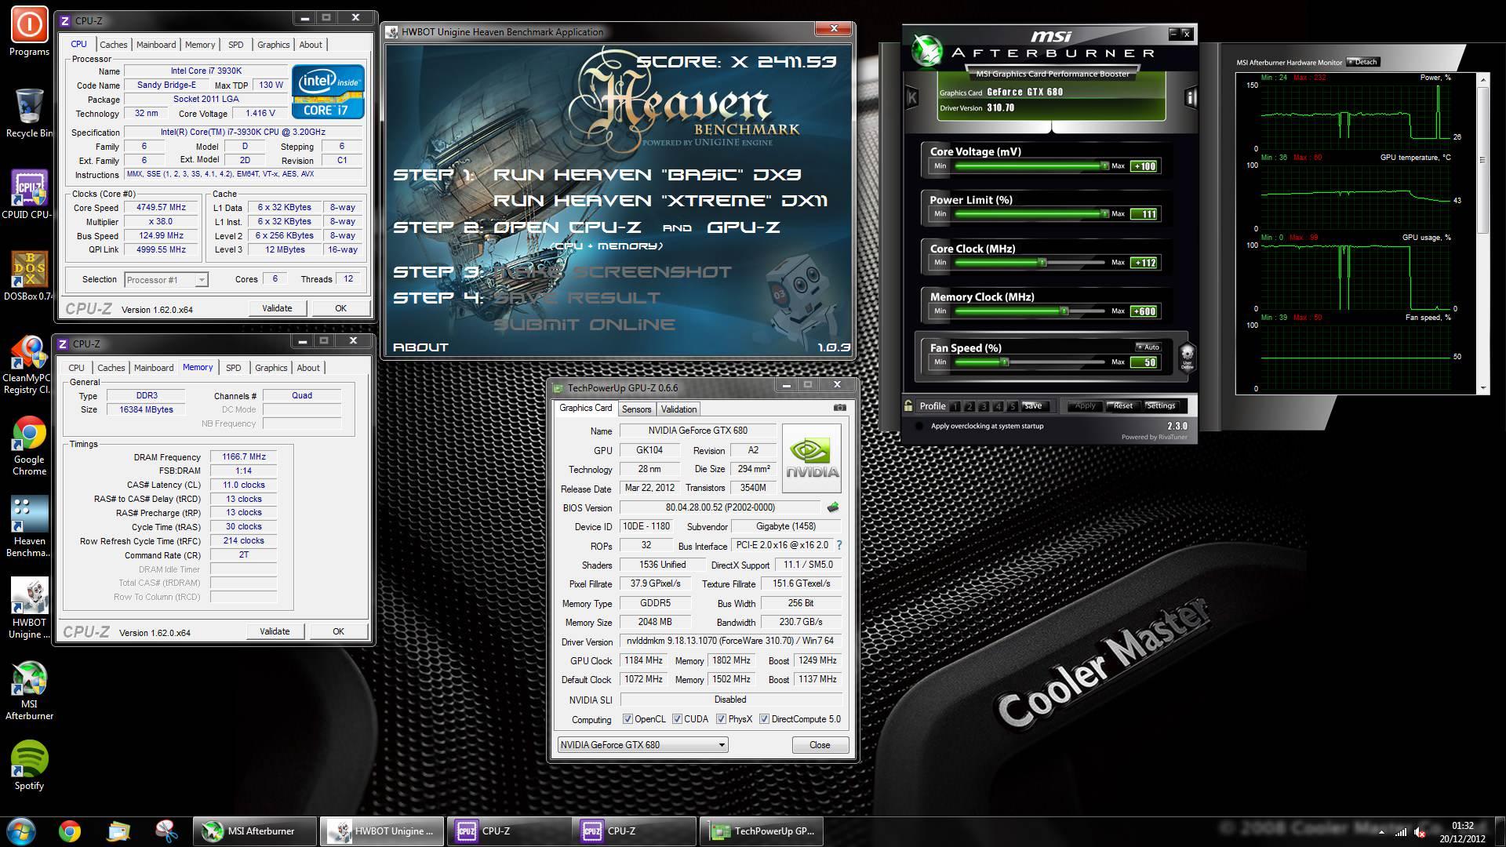The image size is (1506, 847).
Task: Open DOSBox desktop shortcut
Action: (x=29, y=276)
